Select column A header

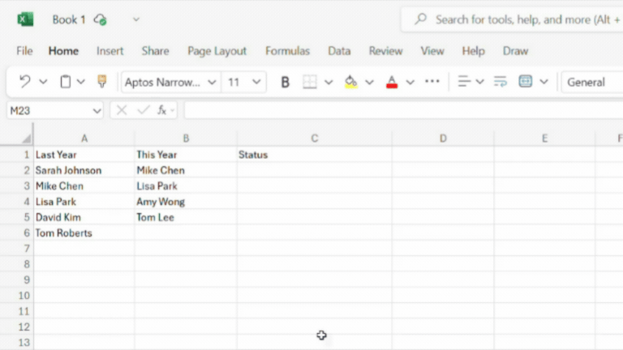84,138
